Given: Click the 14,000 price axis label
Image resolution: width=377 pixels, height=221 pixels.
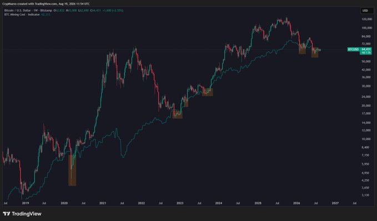Looking at the screenshot, I should [x=367, y=123].
